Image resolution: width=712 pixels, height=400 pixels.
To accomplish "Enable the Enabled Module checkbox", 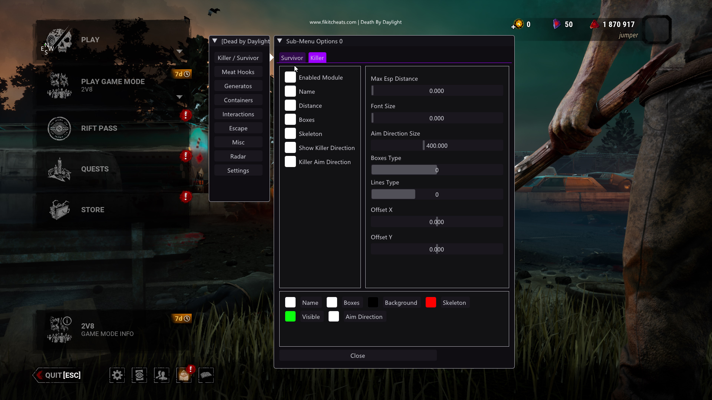I will pyautogui.click(x=290, y=77).
